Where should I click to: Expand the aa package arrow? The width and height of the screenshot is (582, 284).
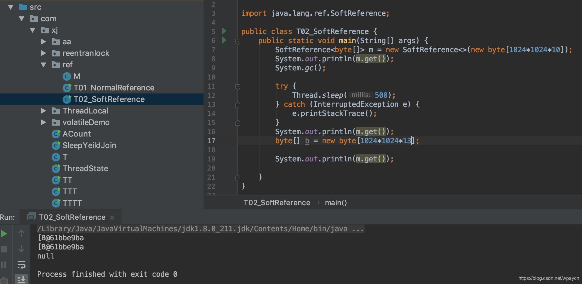tap(44, 42)
